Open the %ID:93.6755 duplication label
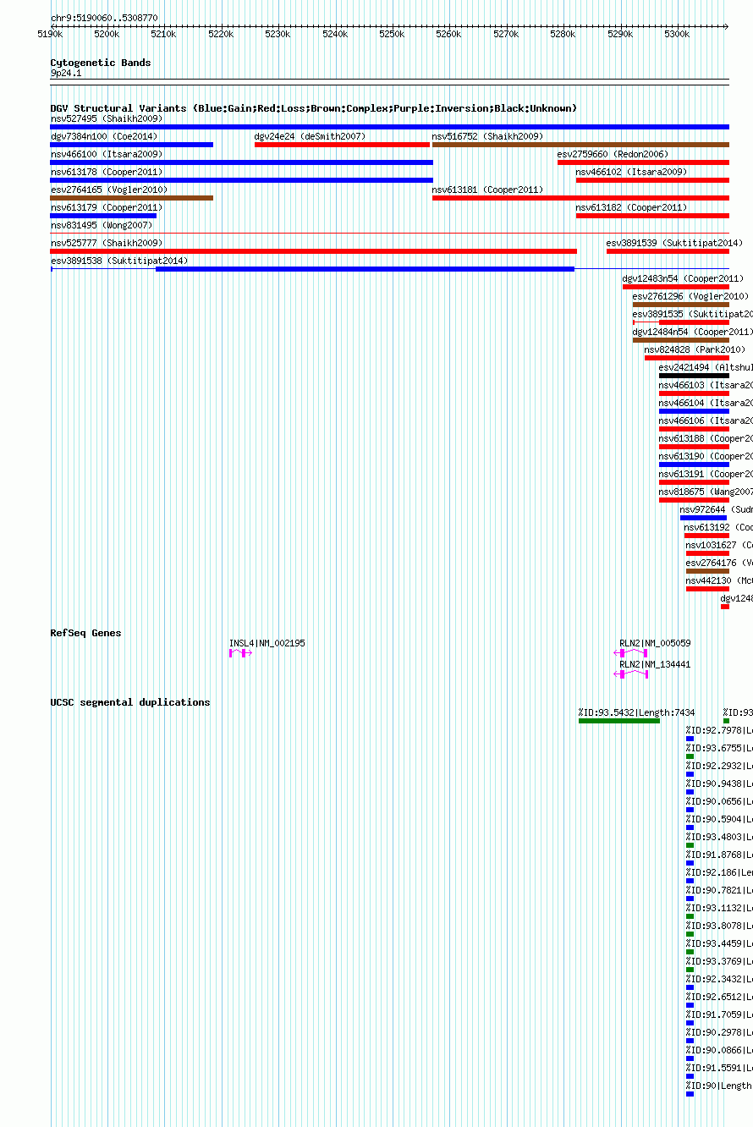Viewport: 753px width, 1127px height. 719,748
